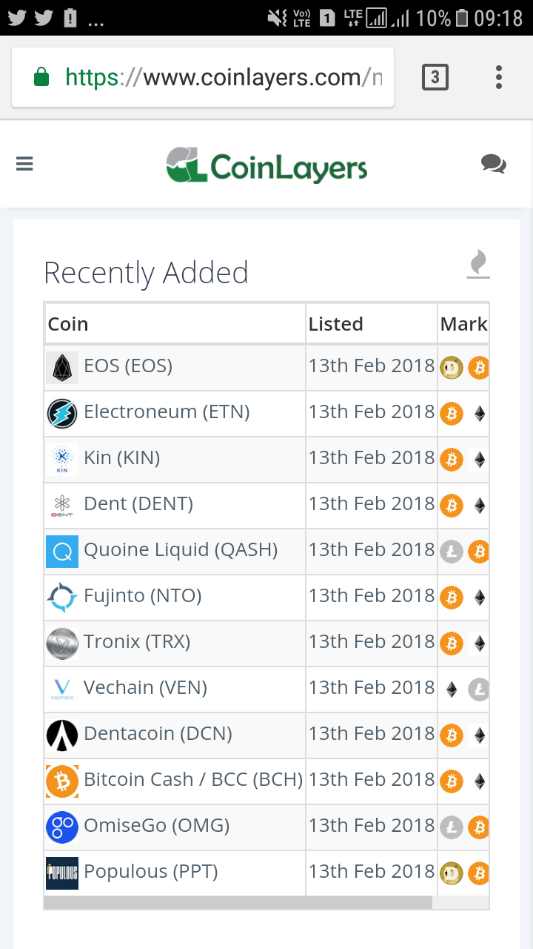The width and height of the screenshot is (533, 949).
Task: Sort table by Coin column header
Action: pyautogui.click(x=68, y=324)
